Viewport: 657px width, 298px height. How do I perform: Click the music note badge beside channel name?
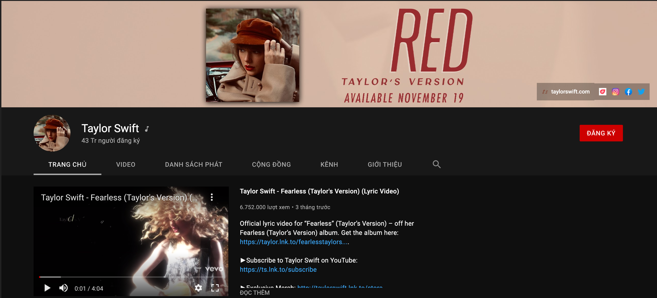pyautogui.click(x=147, y=129)
